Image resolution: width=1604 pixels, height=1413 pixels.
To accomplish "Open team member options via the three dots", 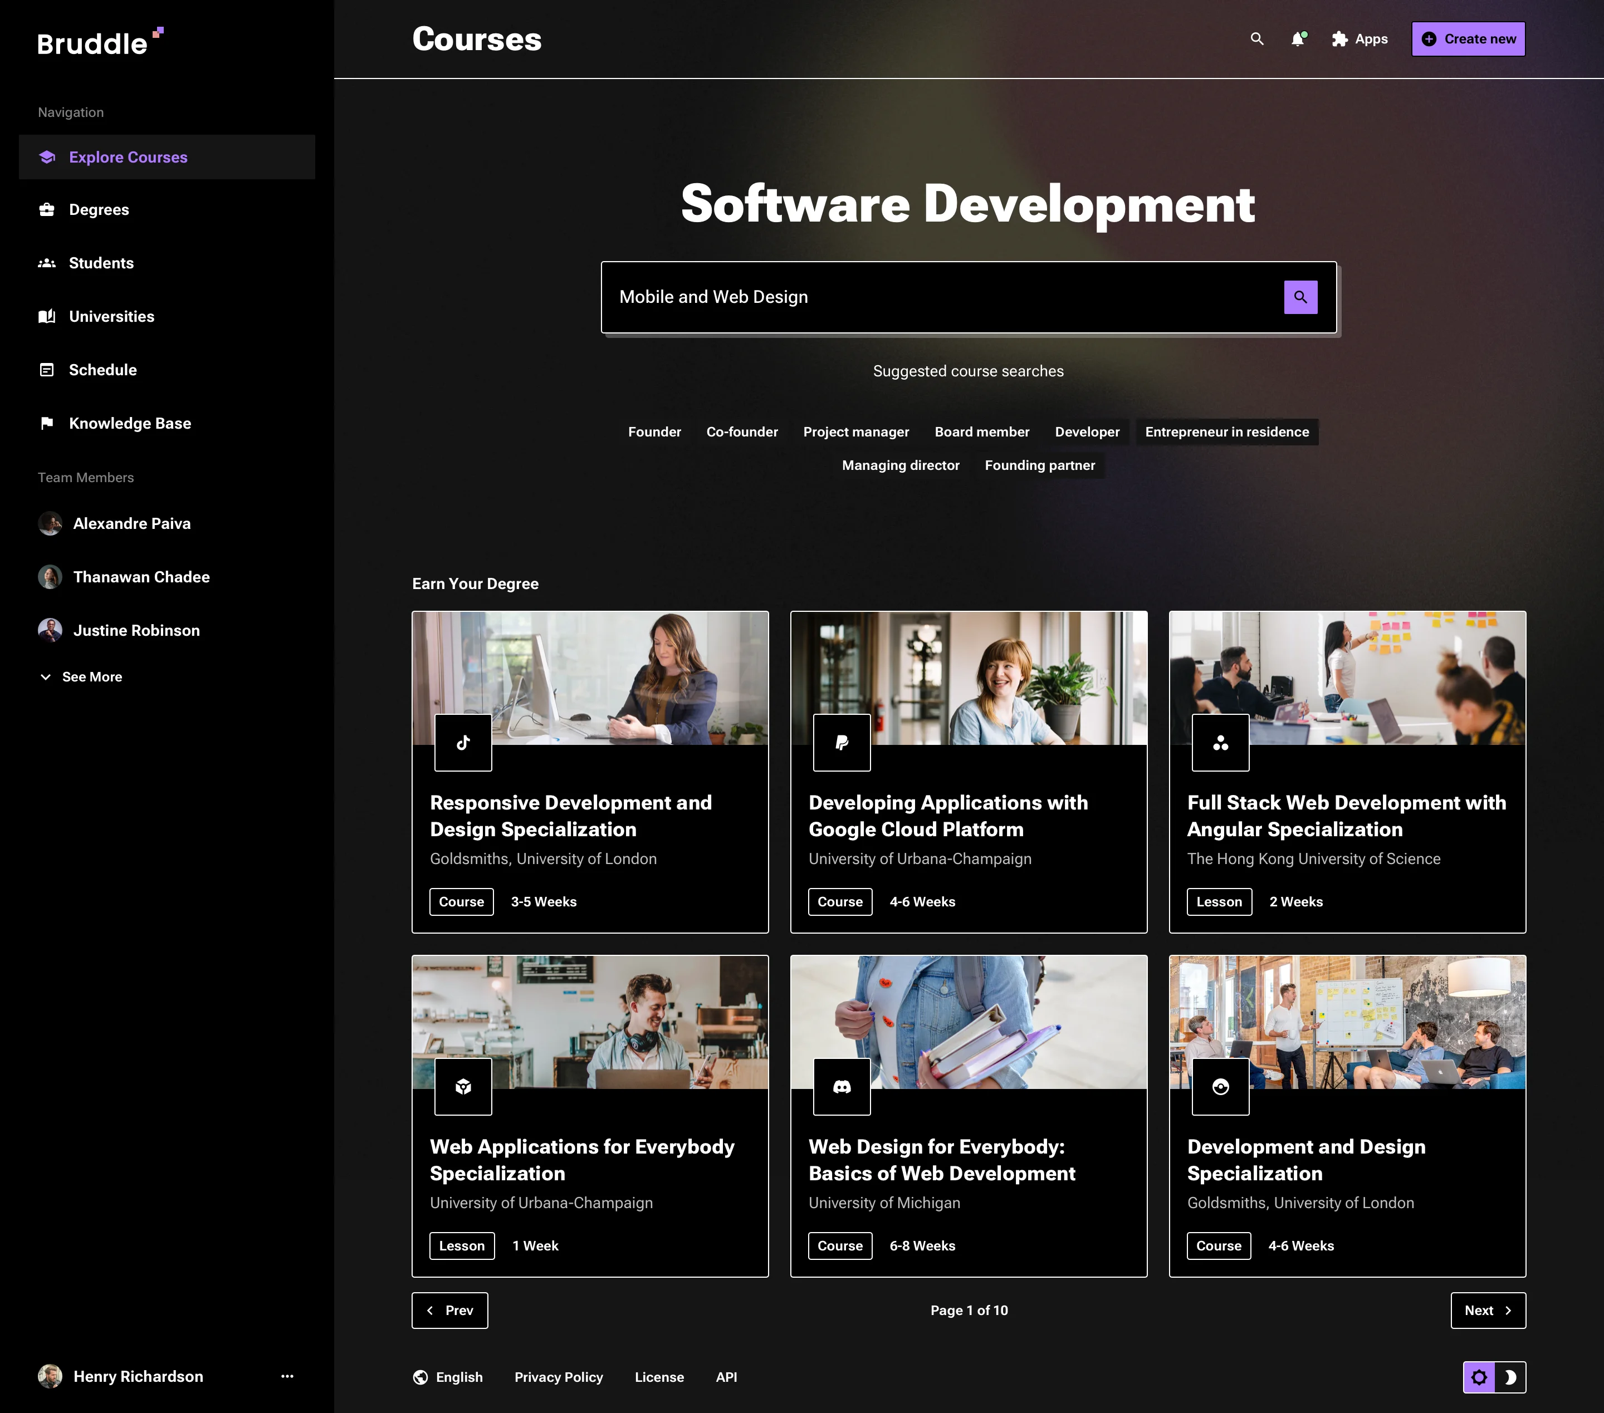I will pyautogui.click(x=287, y=1377).
